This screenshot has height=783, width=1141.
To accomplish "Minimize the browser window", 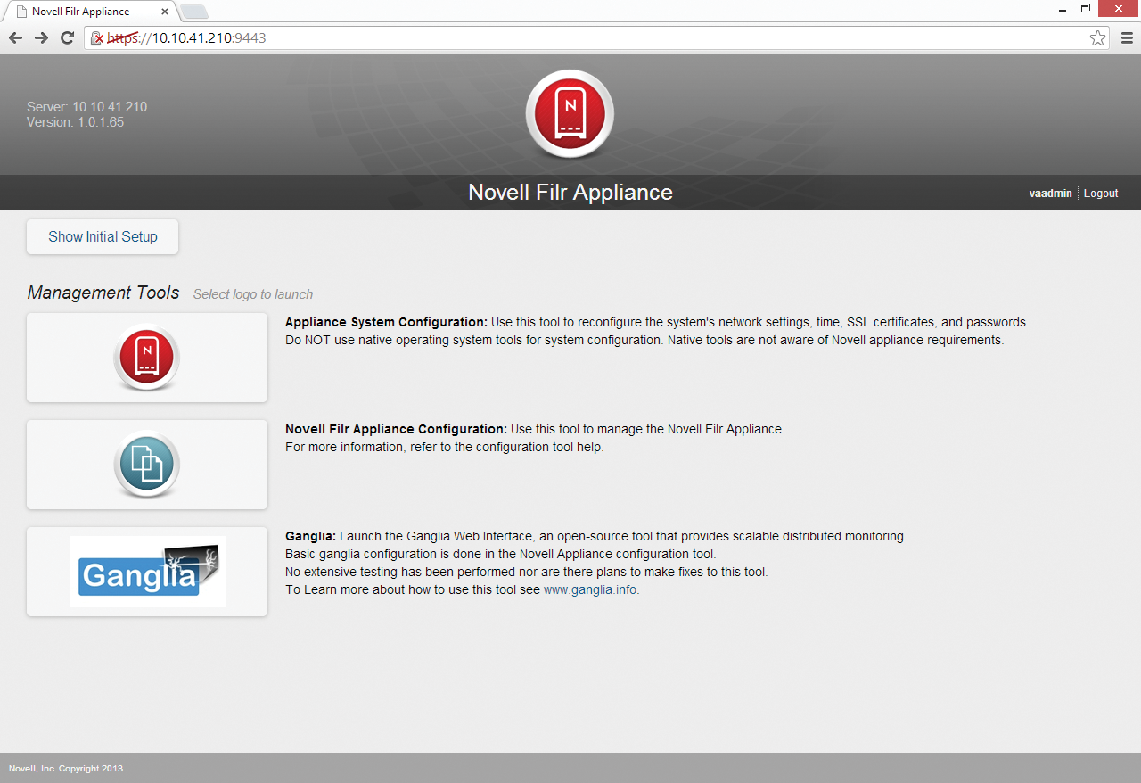I will click(x=1060, y=9).
